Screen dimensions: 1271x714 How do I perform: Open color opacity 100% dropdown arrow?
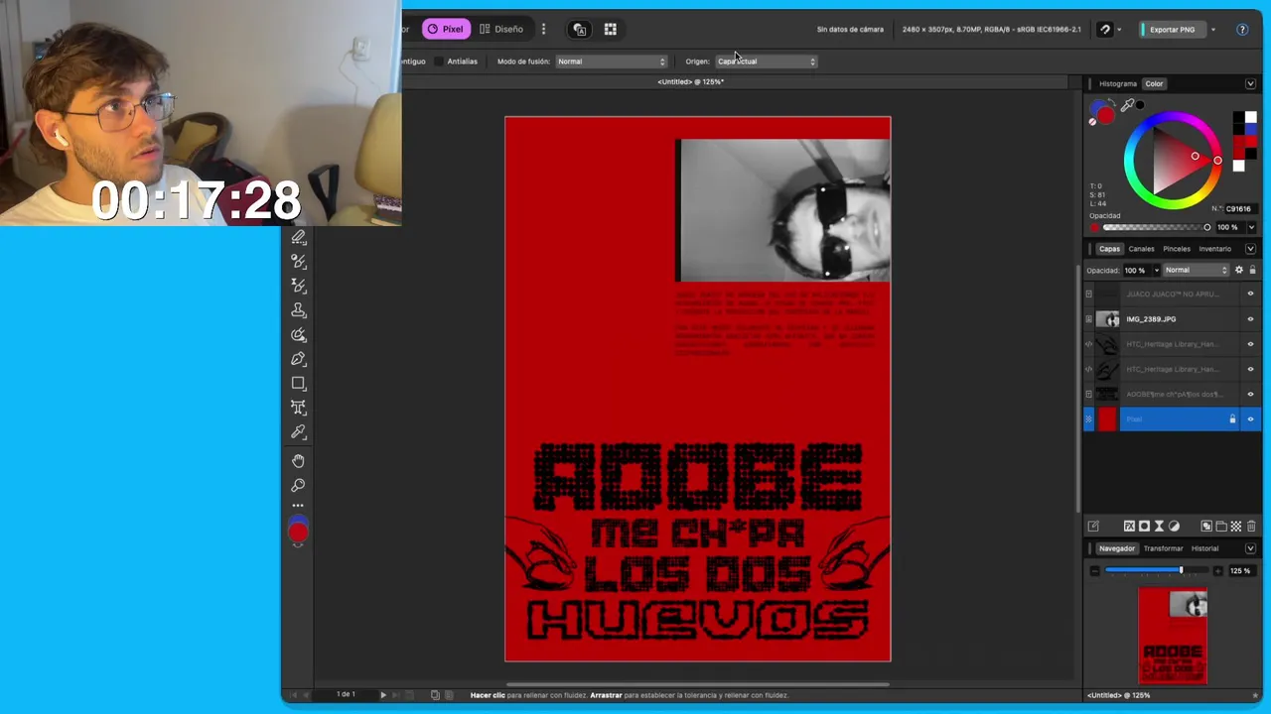pyautogui.click(x=1251, y=227)
